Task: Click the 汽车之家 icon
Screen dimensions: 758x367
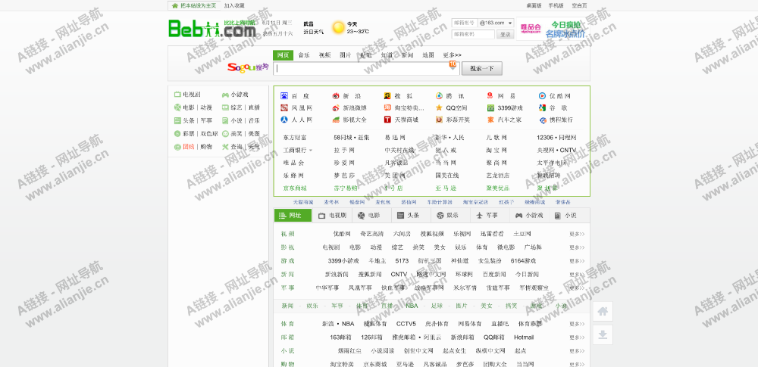Action: click(490, 120)
